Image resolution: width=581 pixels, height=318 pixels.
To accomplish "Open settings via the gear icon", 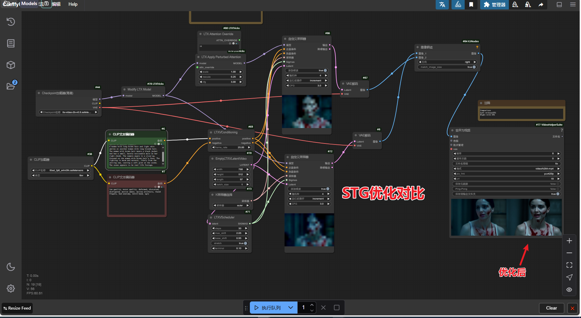I will pyautogui.click(x=11, y=288).
